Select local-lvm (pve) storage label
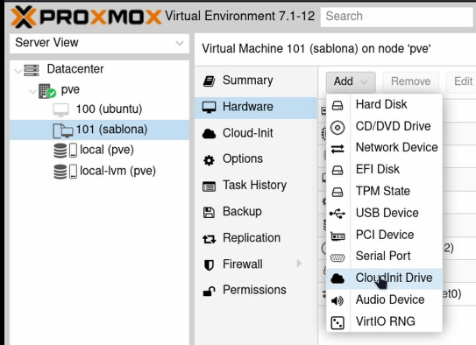This screenshot has height=345, width=476. [117, 172]
